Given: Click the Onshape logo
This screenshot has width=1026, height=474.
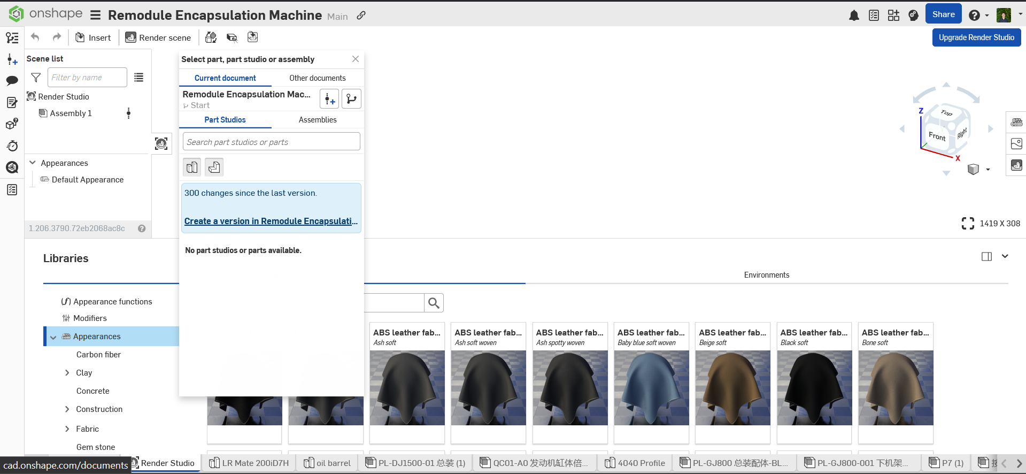Looking at the screenshot, I should coord(46,14).
